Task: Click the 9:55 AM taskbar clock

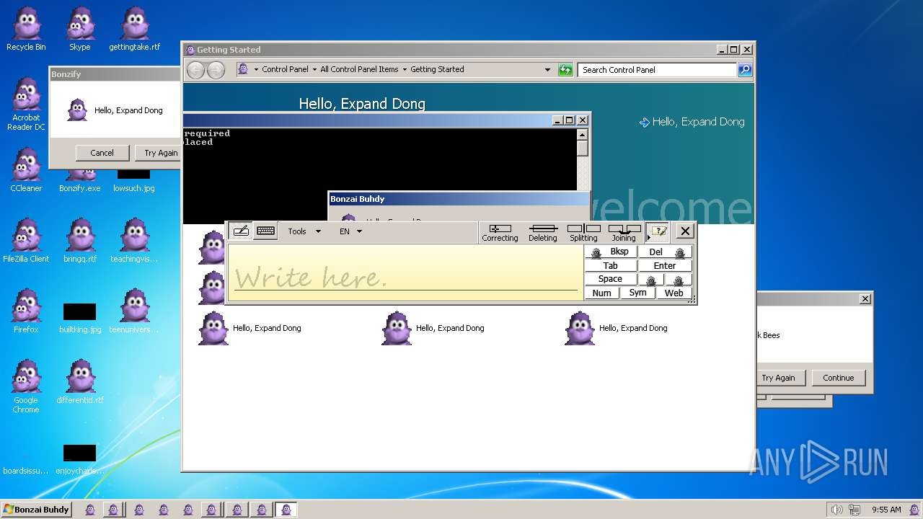Action: [886, 510]
